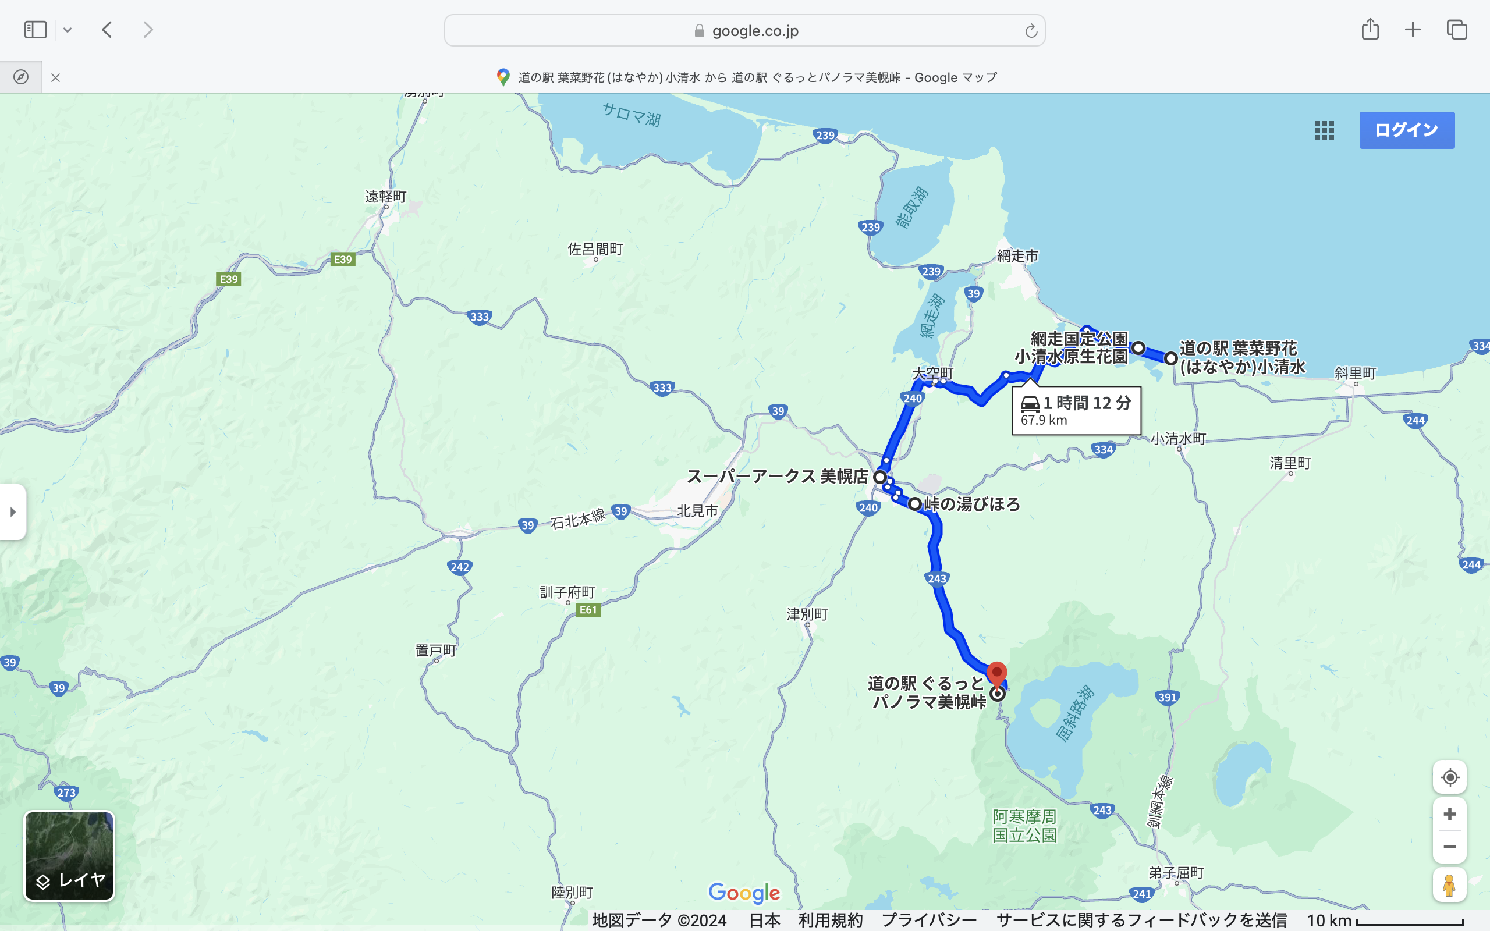Show tab overview icon
Image resolution: width=1490 pixels, height=931 pixels.
1457,30
